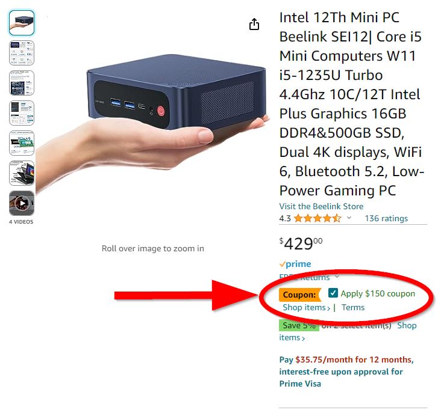Click the Prime Visa monthly payment offer
438x410 pixels.
coord(346,372)
